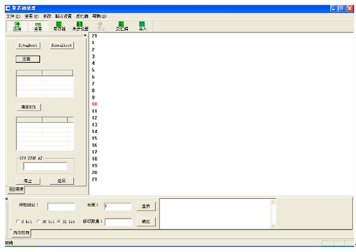The height and width of the screenshot is (252, 356).
Task: Restore down the debugger window
Action: [342, 9]
